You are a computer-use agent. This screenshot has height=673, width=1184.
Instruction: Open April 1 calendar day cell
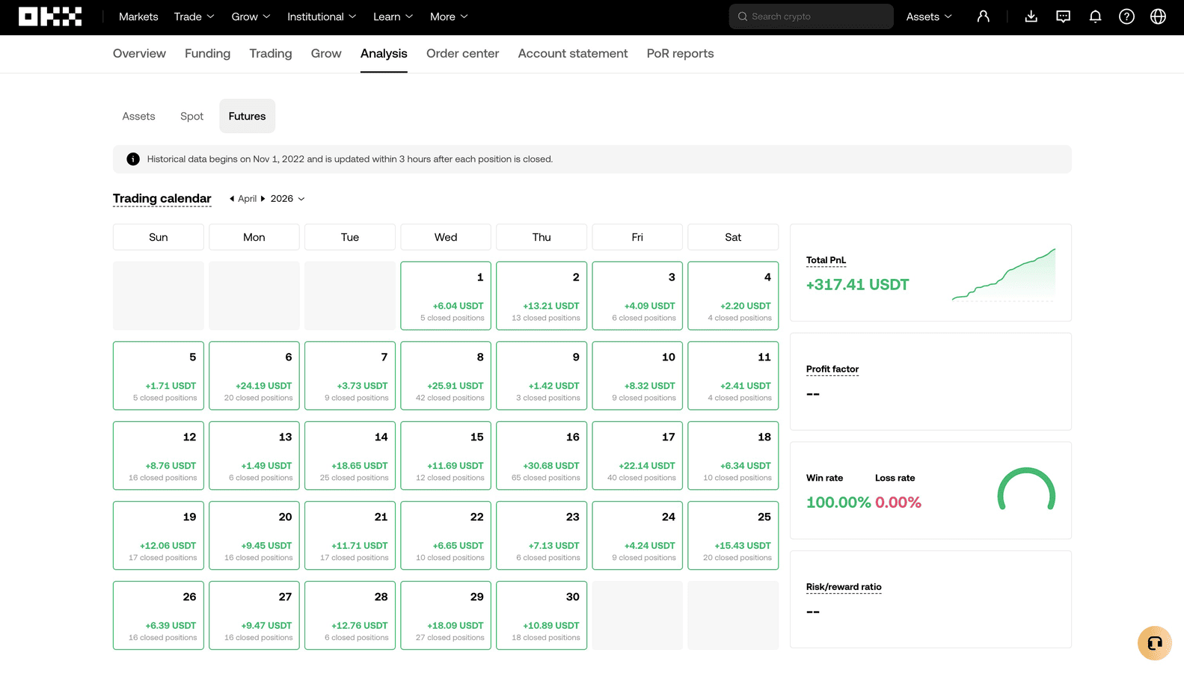click(446, 295)
